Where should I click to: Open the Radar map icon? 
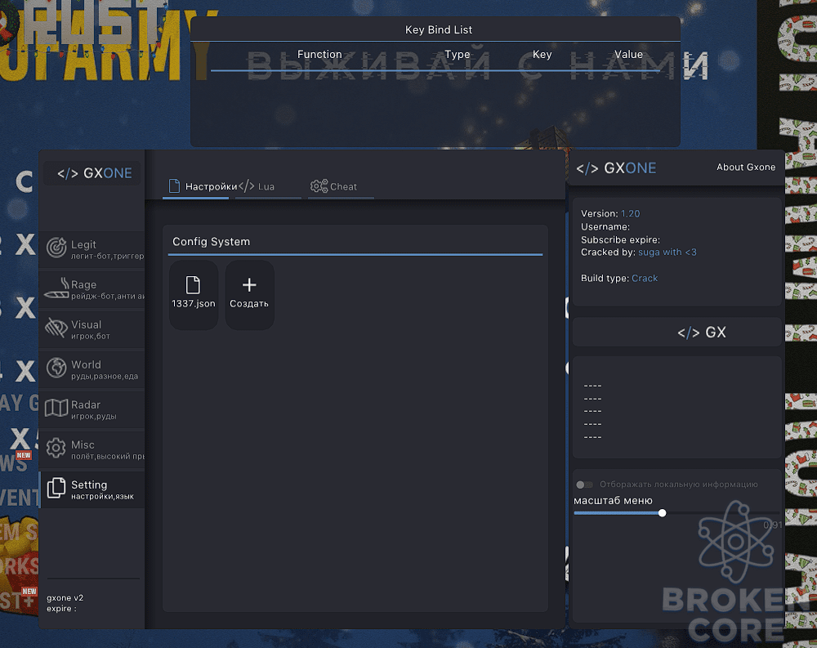point(56,408)
